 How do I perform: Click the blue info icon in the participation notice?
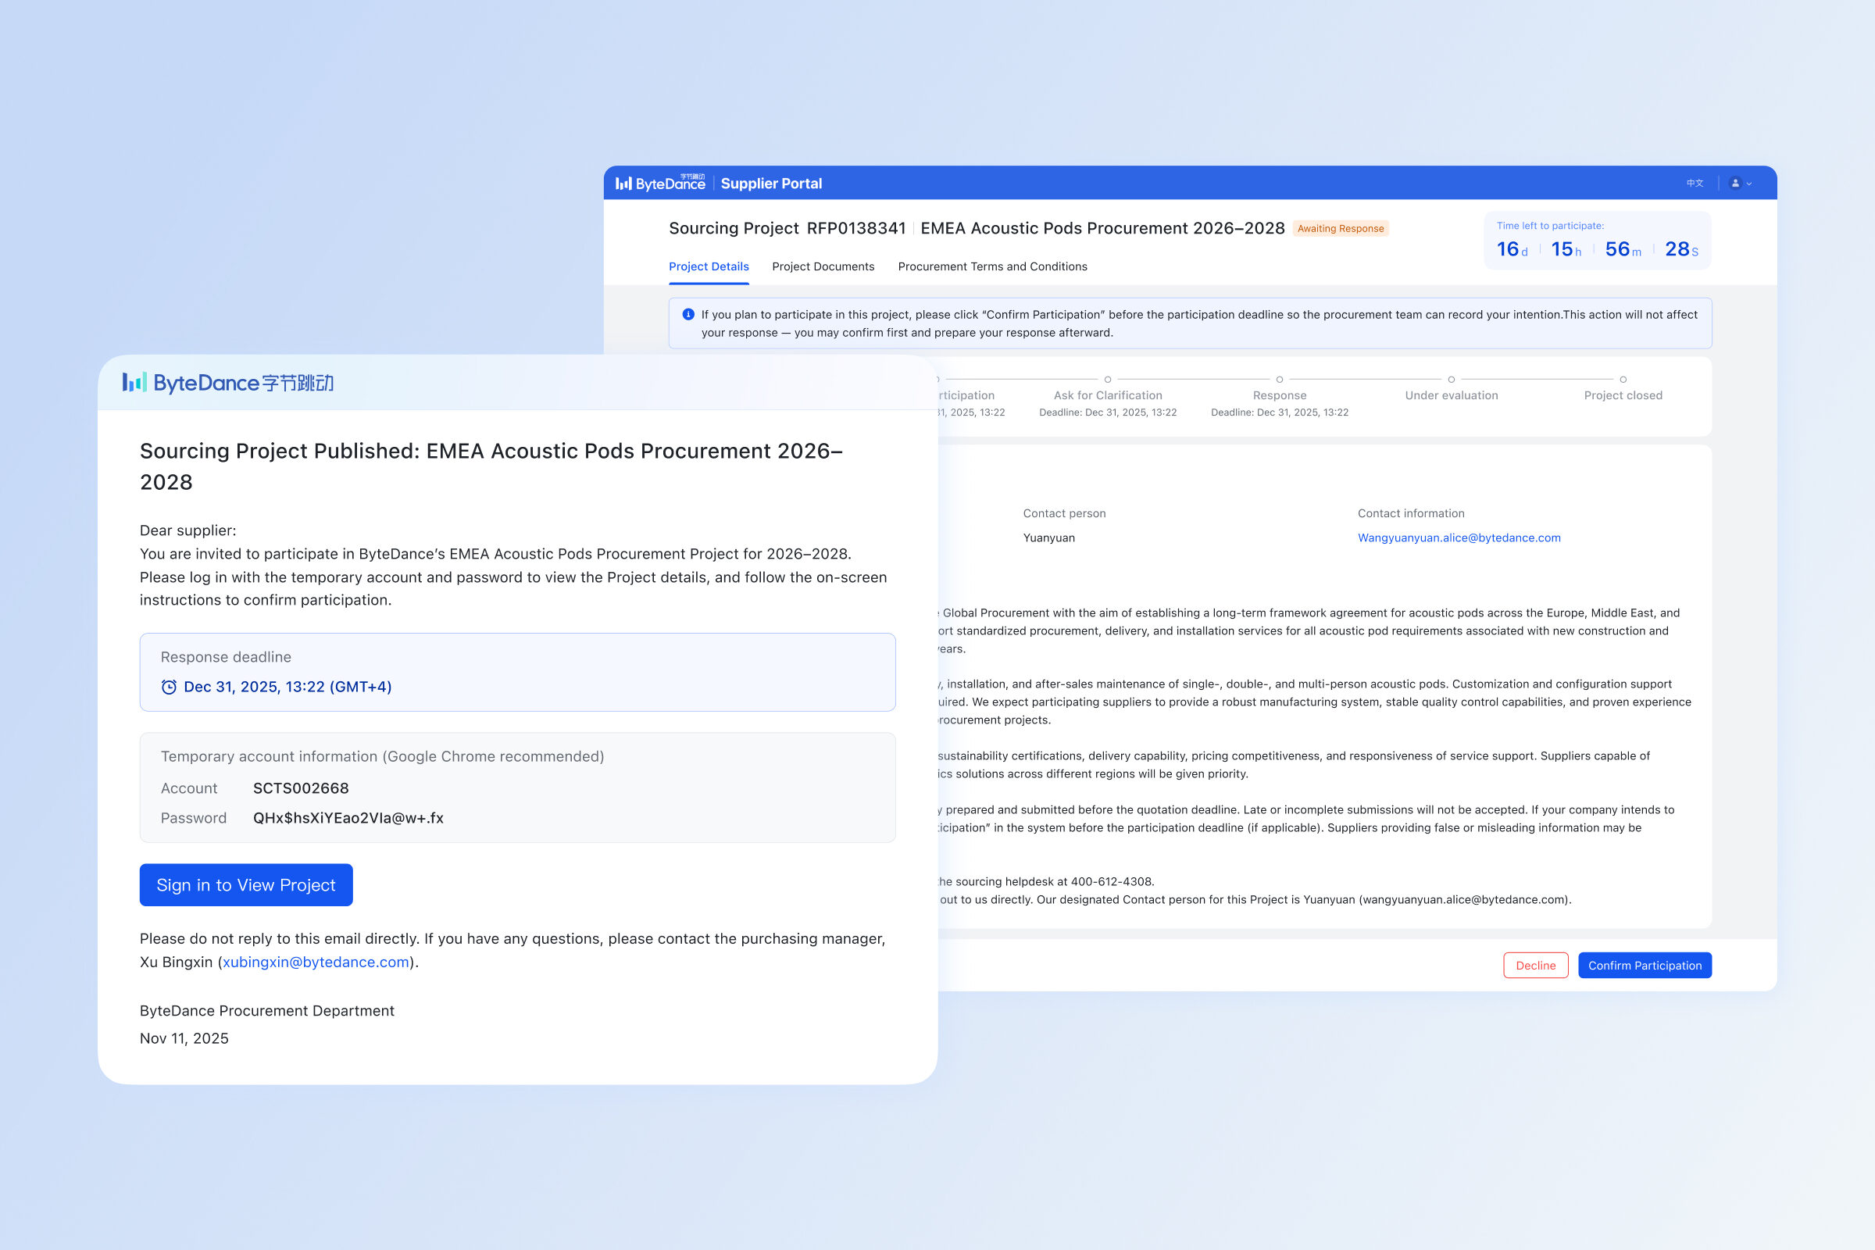(687, 314)
